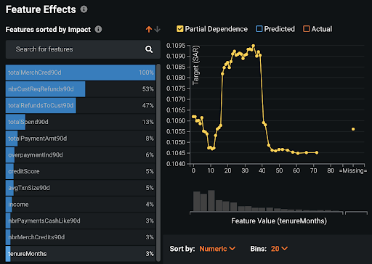Open the Sort by Numeric dropdown
This screenshot has width=372, height=264.
pos(217,249)
